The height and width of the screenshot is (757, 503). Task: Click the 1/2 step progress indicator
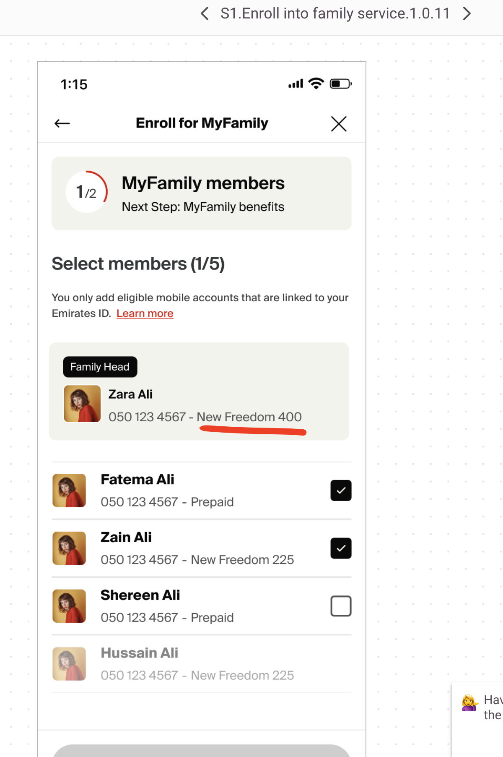87,192
